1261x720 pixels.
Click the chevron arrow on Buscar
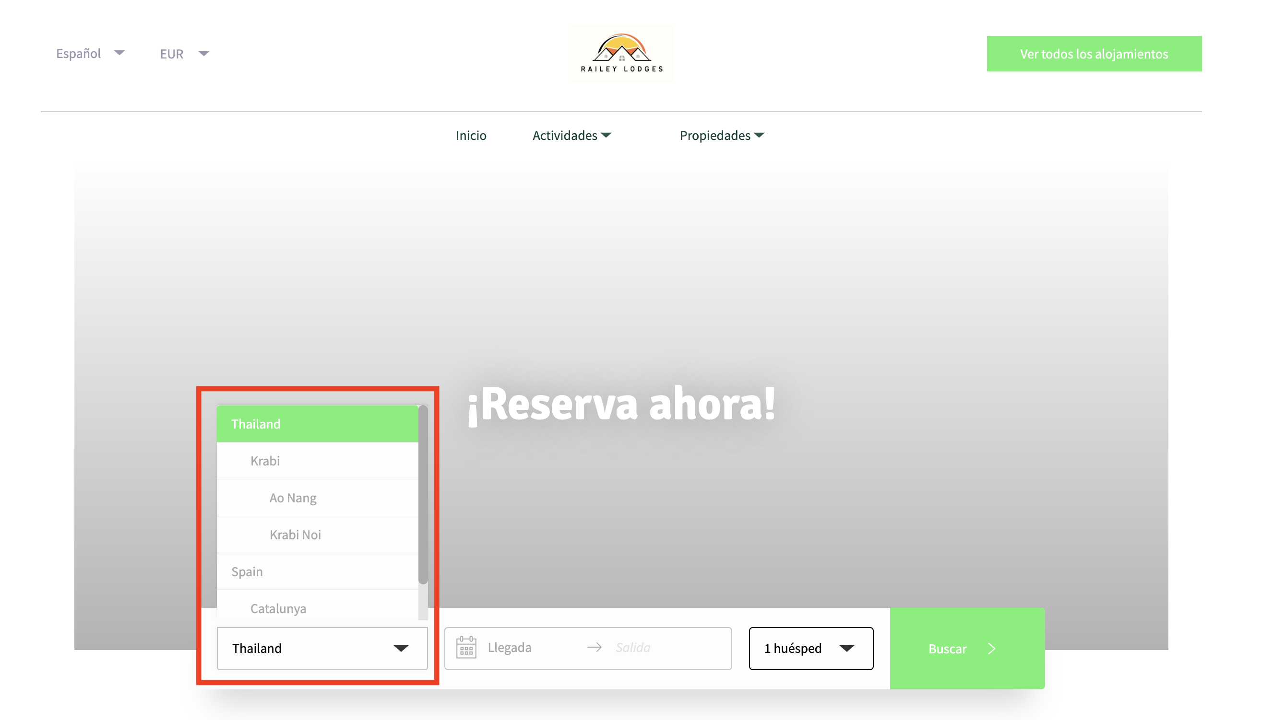point(992,649)
